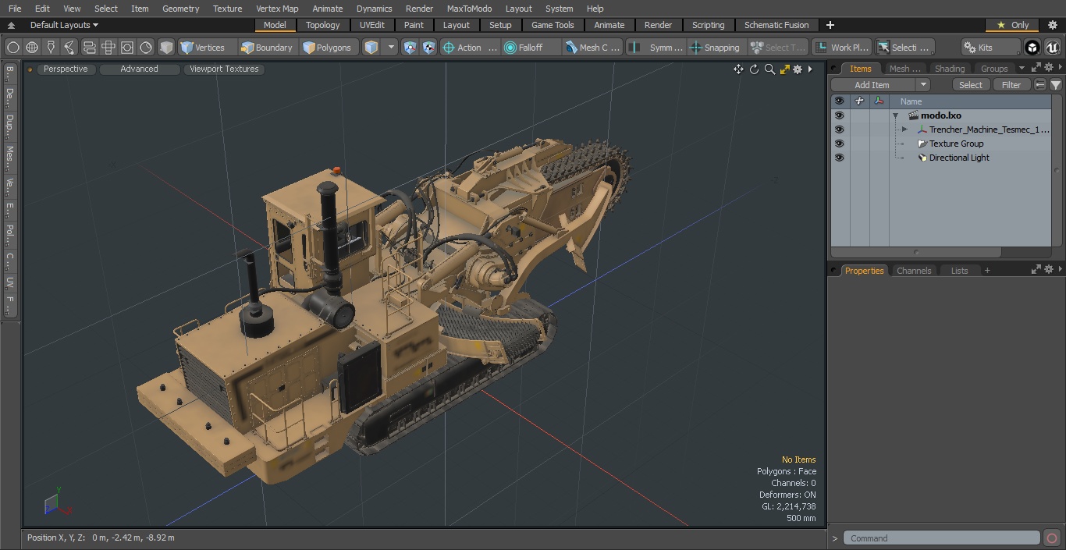
Task: Open the Work Plane menu
Action: (841, 48)
